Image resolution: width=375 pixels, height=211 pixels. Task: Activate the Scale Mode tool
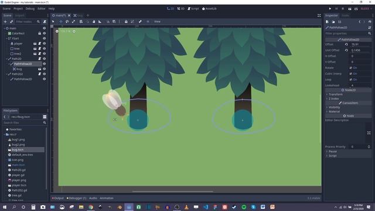click(x=73, y=22)
